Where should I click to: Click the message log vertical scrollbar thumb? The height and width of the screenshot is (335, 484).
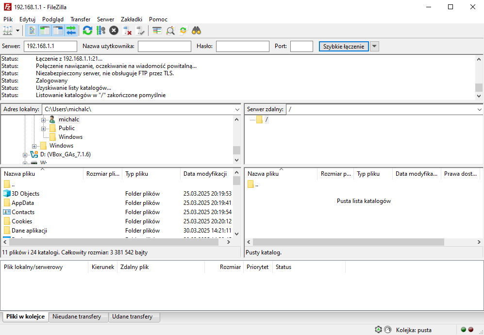click(x=479, y=87)
